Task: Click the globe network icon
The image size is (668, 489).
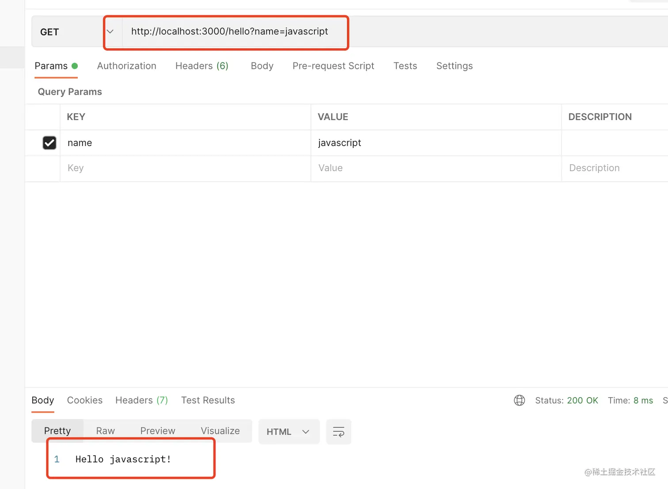Action: coord(520,400)
